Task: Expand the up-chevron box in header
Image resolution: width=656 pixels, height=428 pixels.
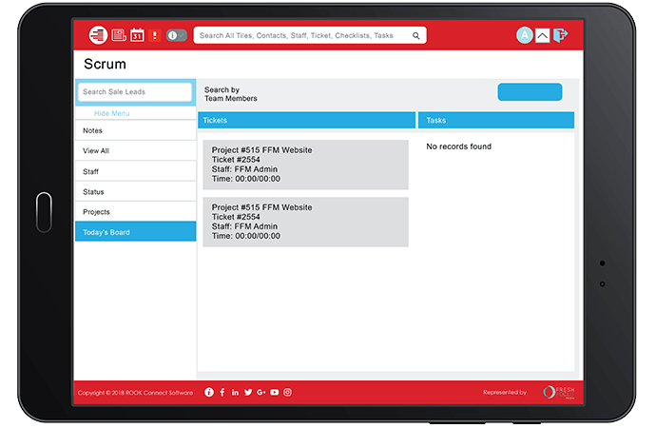Action: pyautogui.click(x=542, y=35)
